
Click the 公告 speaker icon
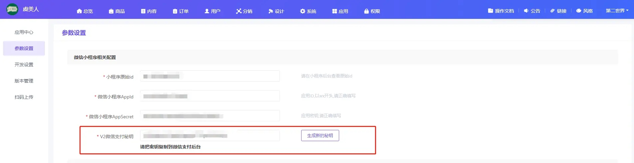tap(526, 11)
